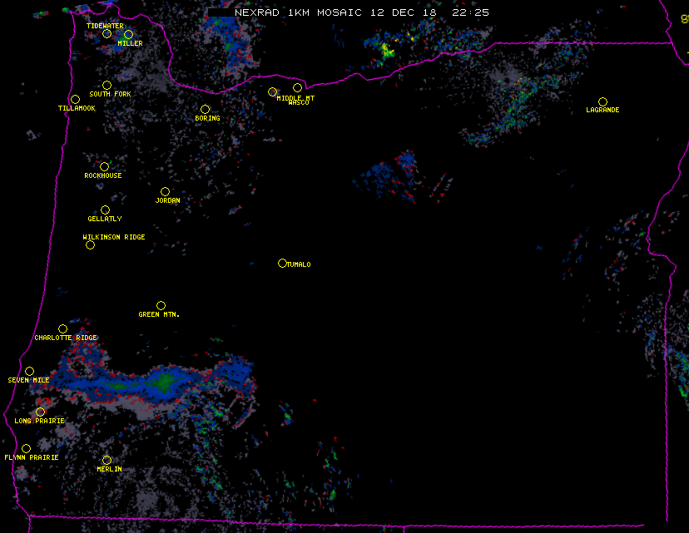The height and width of the screenshot is (533, 689).
Task: Click the South Fork station marker
Action: [x=107, y=85]
